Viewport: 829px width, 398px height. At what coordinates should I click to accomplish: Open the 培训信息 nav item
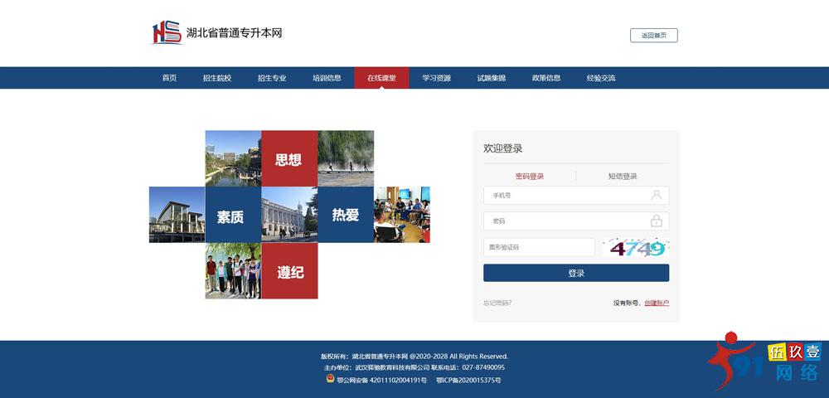327,78
